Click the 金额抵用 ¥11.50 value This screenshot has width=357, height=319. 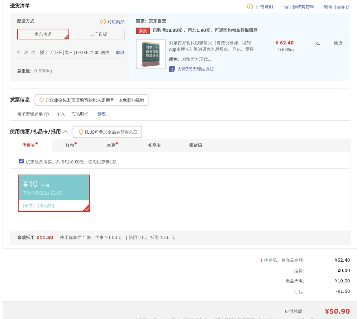pos(44,238)
